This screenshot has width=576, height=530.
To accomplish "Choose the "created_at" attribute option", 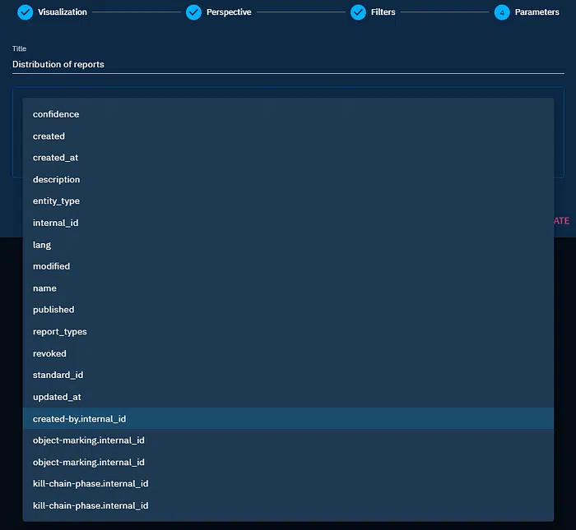I will [55, 158].
